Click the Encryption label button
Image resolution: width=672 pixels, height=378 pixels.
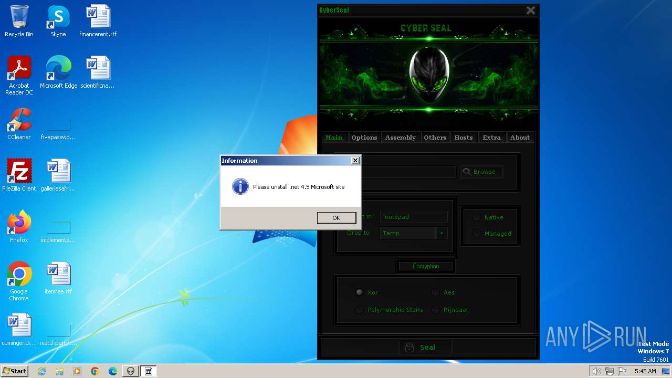pos(426,266)
